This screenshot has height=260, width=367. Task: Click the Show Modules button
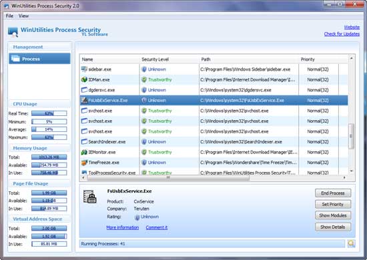333,215
